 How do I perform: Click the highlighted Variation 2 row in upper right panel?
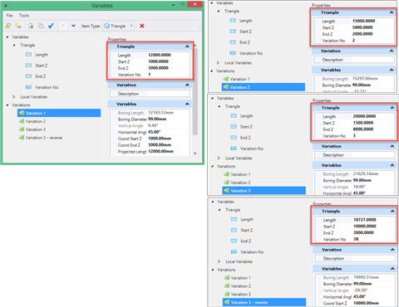click(264, 87)
